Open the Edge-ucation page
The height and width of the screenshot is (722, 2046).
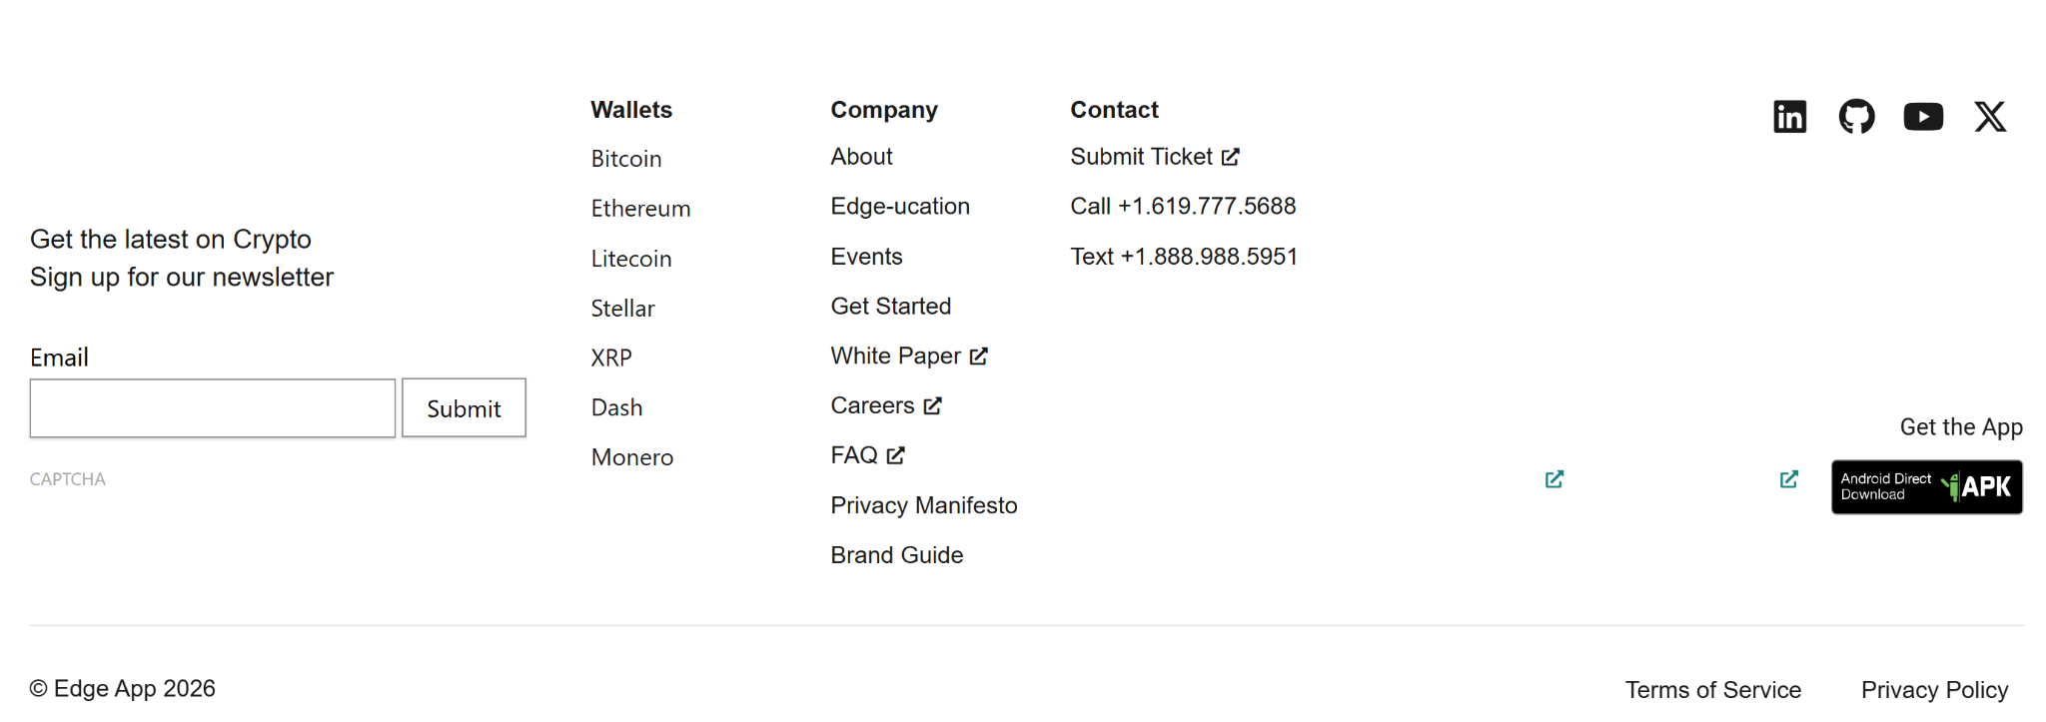point(900,207)
